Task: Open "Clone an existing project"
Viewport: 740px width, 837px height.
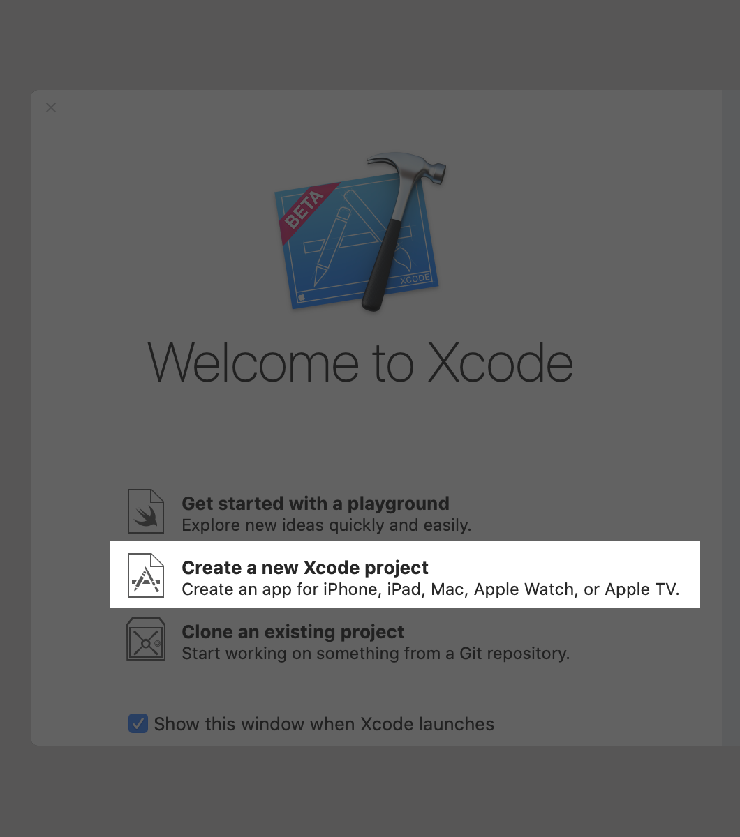Action: click(x=293, y=632)
